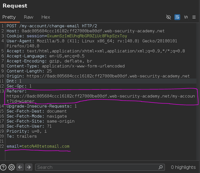
Task: Toggle hiding of non-printable request headers (eye icon)
Action: point(168,17)
